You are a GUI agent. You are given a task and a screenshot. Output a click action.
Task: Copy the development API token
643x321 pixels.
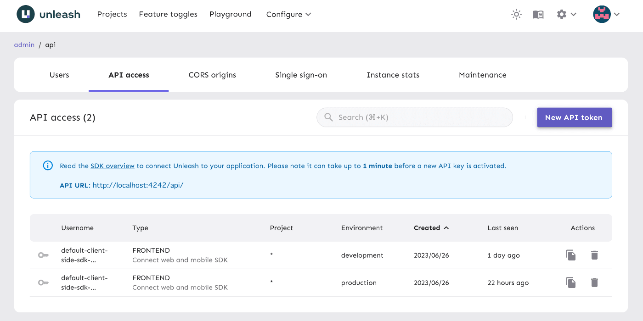pyautogui.click(x=570, y=255)
